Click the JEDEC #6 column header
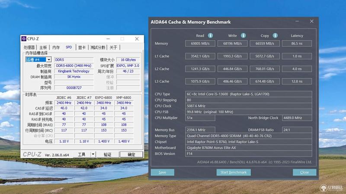This screenshot has width=346, height=194. tap(64, 97)
